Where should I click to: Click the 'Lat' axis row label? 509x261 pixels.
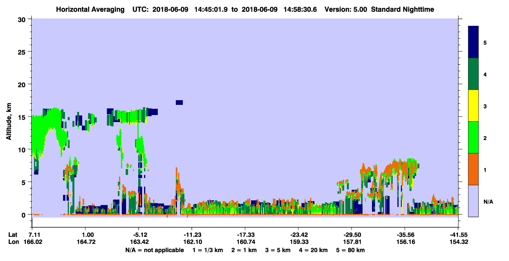pos(13,235)
